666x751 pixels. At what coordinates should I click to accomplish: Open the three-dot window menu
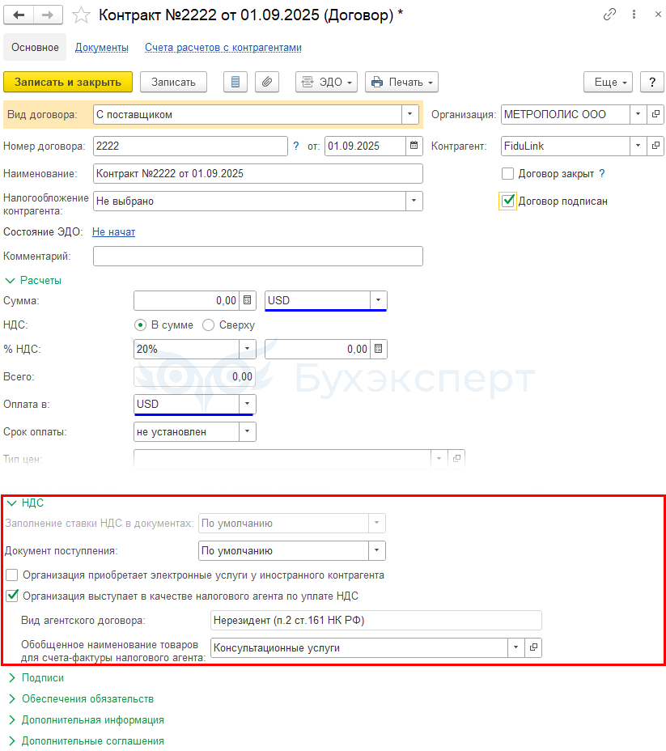[634, 15]
